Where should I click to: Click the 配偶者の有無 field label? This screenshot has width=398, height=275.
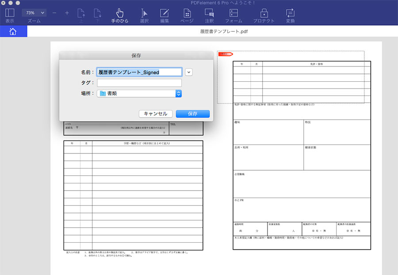point(310,224)
